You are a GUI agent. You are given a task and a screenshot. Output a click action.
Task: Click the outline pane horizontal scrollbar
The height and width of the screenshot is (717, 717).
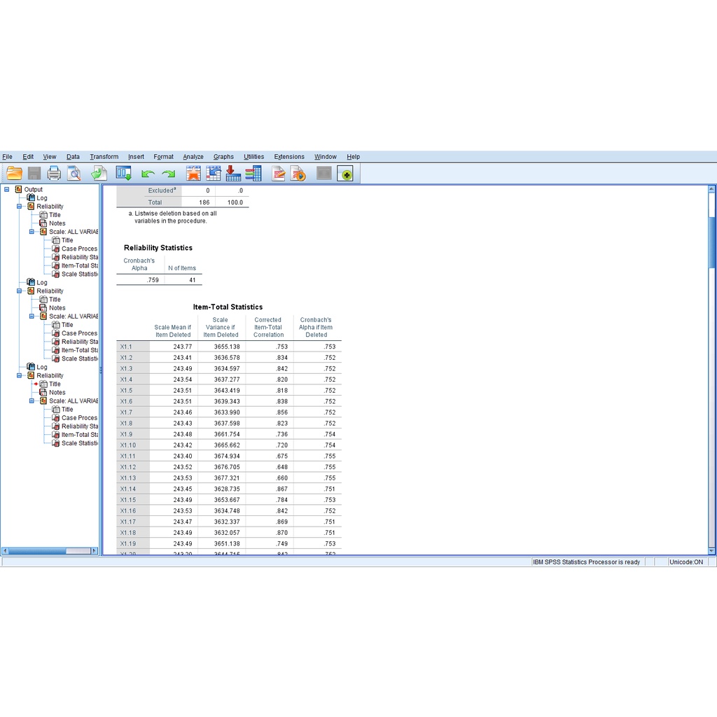pyautogui.click(x=49, y=551)
